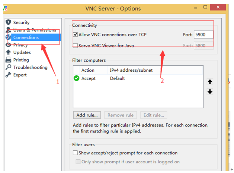Click the Troubleshooting magnifier icon
Image resolution: width=234 pixels, height=173 pixels.
coord(8,67)
